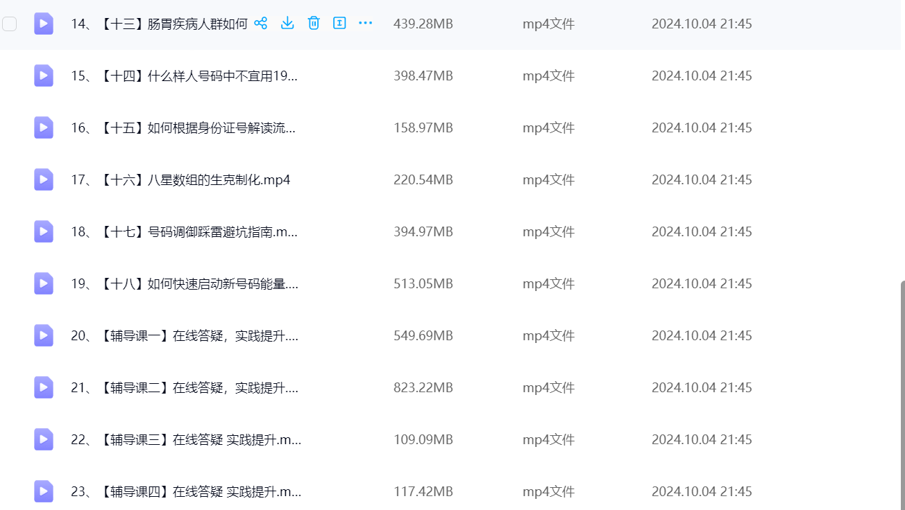
Task: Click the mp4文件 type cell for file 21
Action: coord(548,387)
